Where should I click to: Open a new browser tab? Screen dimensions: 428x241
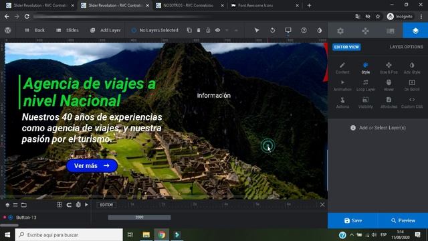click(309, 5)
